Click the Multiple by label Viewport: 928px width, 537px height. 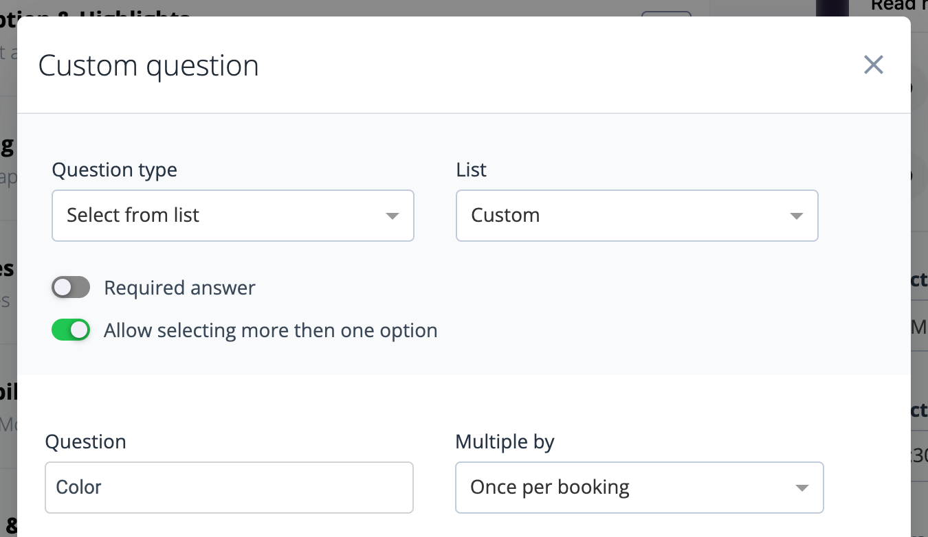505,442
